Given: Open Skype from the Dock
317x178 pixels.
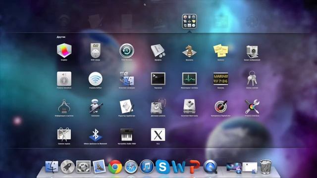Looking at the screenshot, I should (162, 167).
